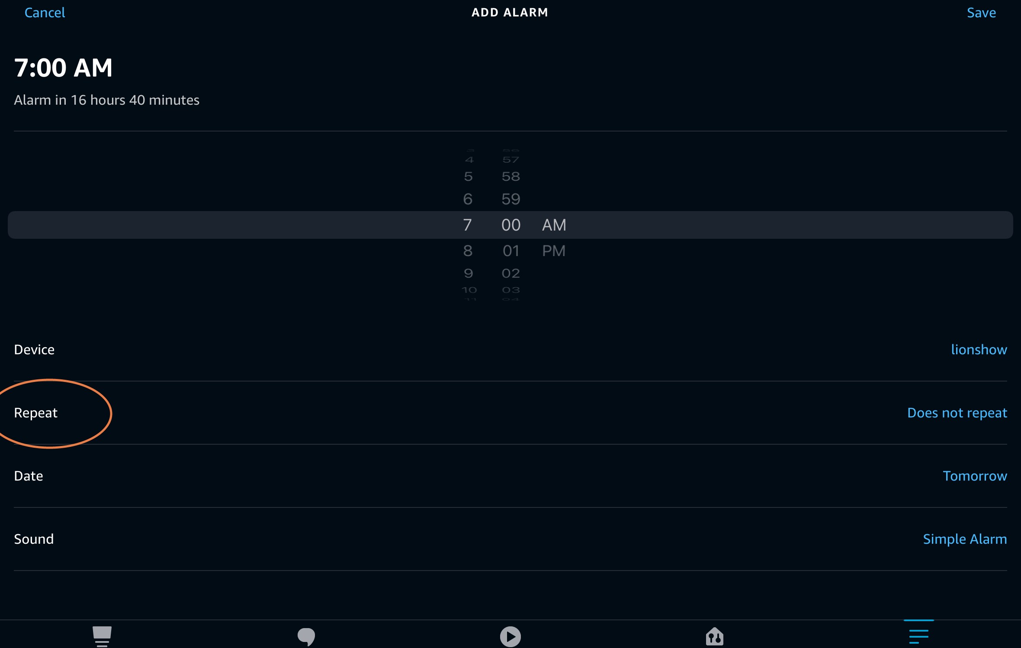
Task: Click Cancel to discard alarm
Action: click(x=45, y=12)
